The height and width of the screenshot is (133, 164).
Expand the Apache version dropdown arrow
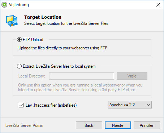[x=148, y=105]
